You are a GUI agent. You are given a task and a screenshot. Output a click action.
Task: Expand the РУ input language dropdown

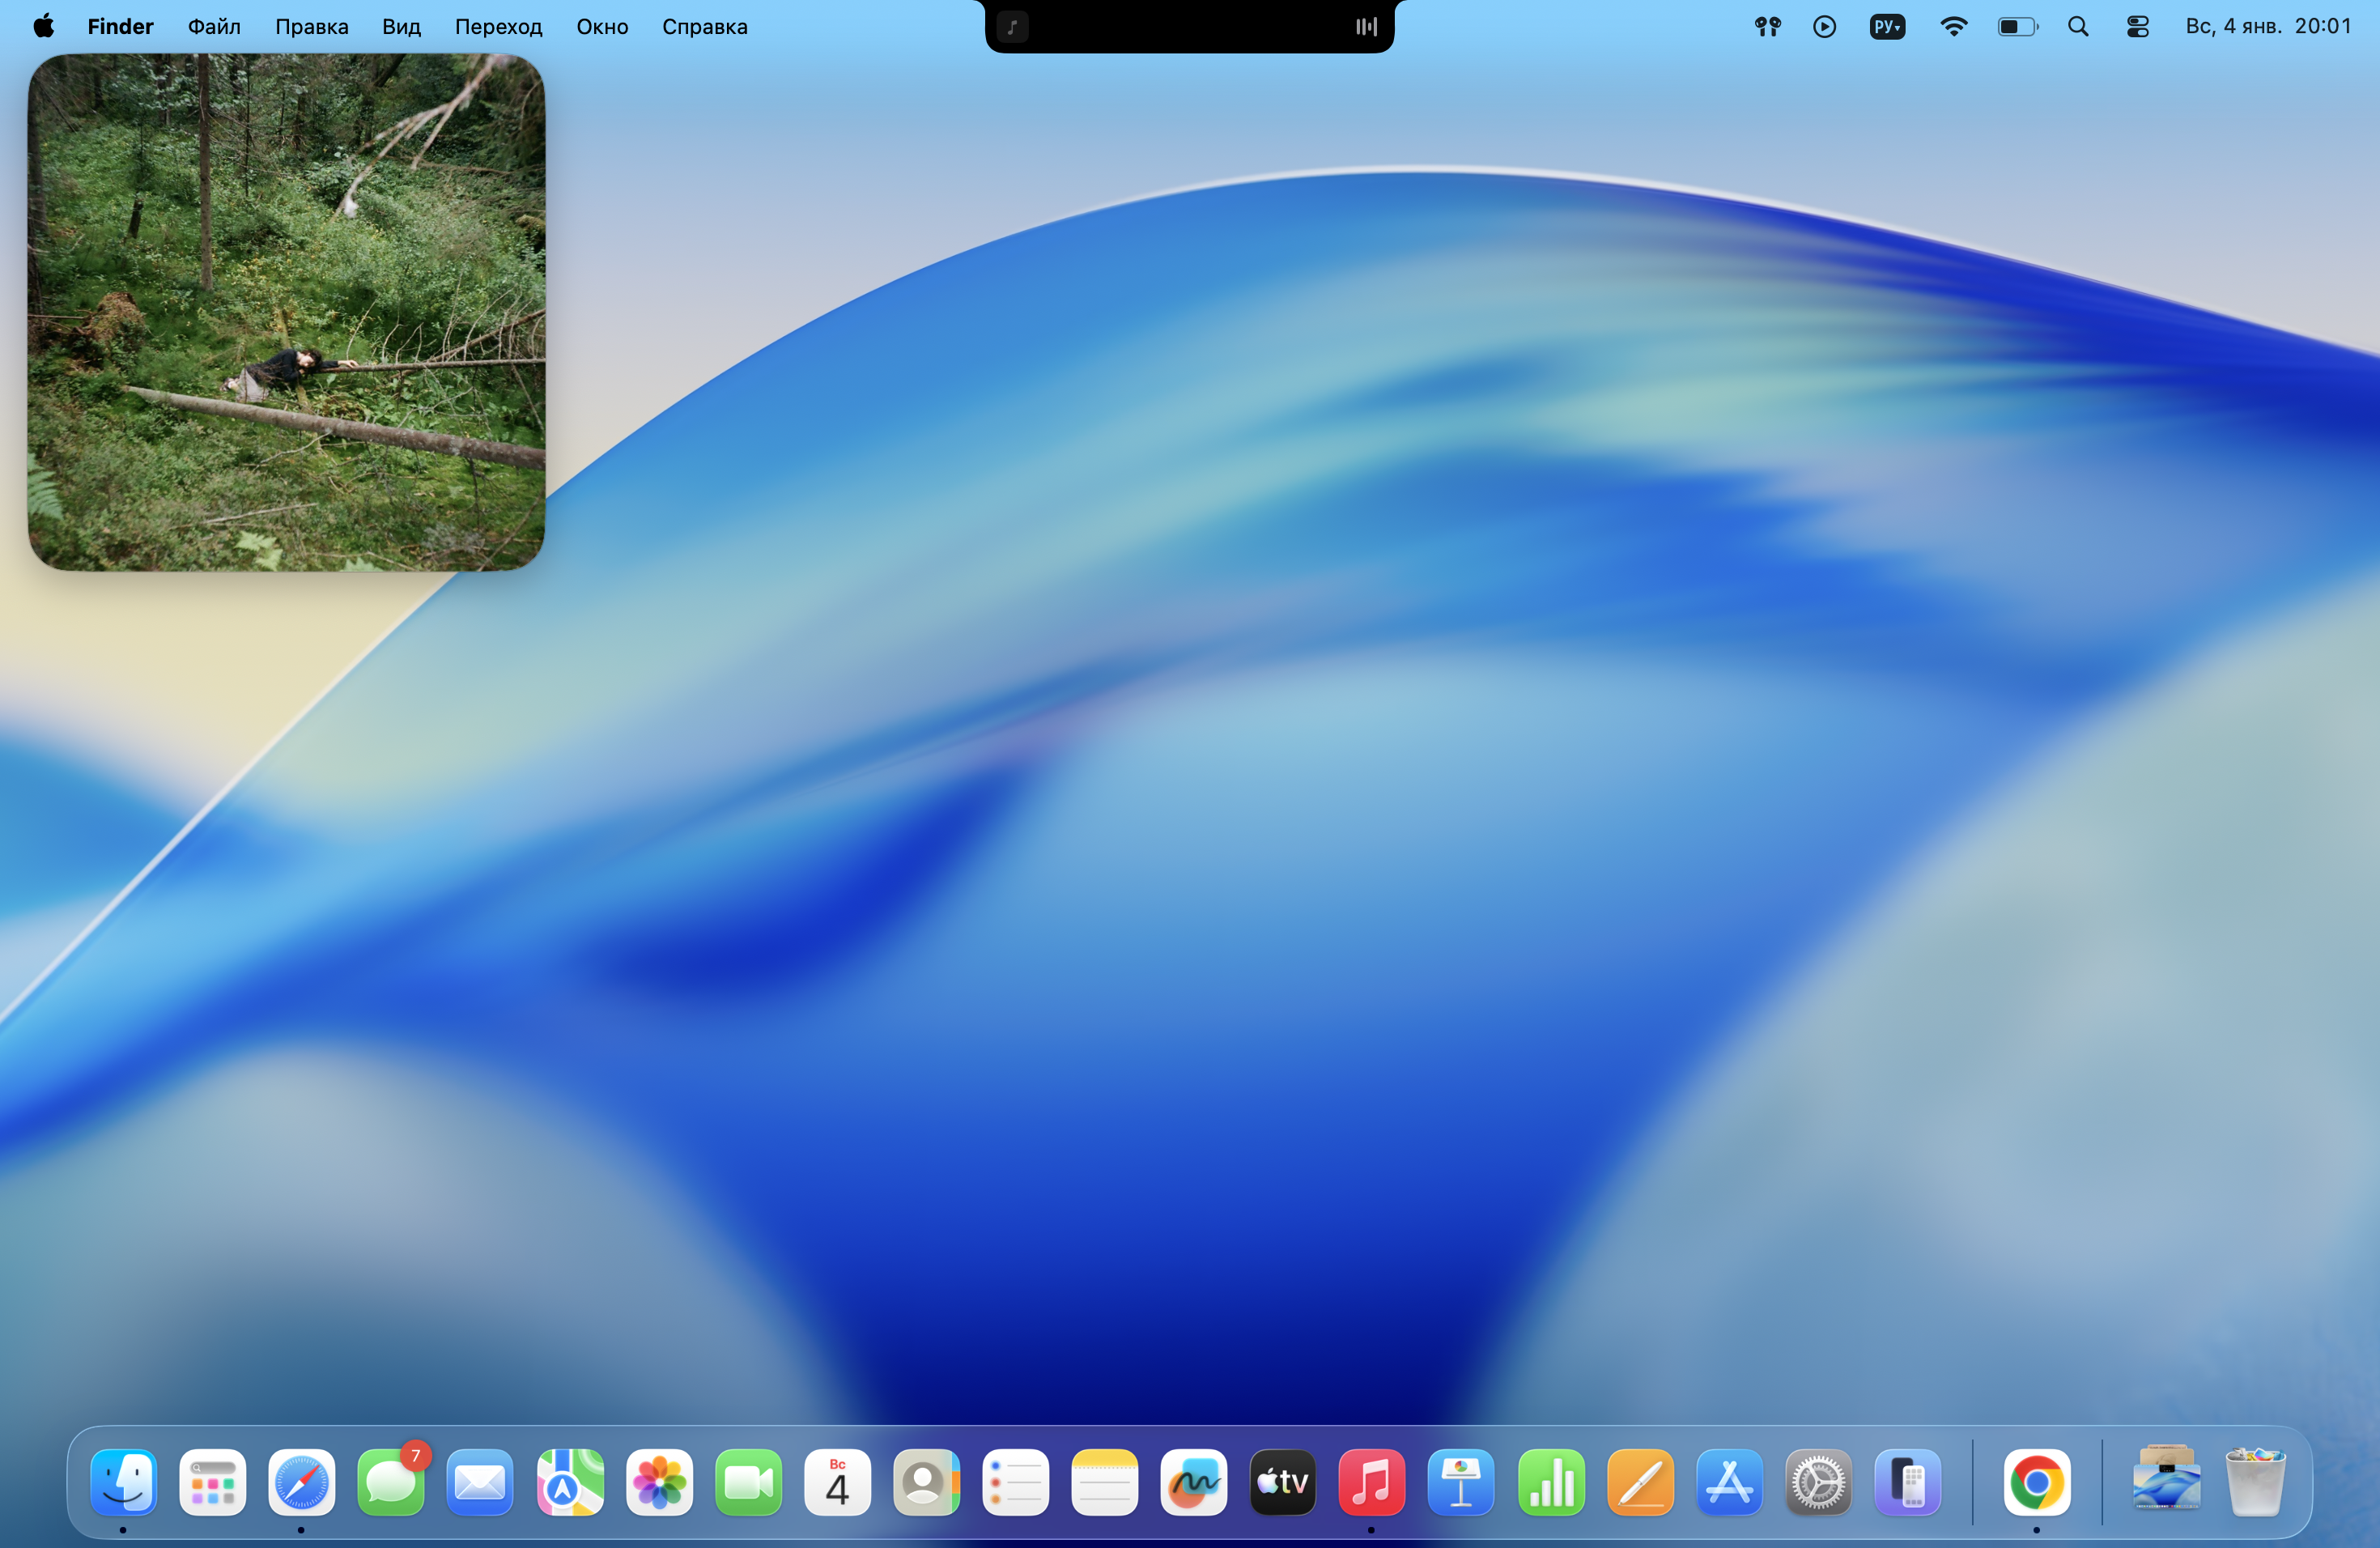[x=1887, y=27]
